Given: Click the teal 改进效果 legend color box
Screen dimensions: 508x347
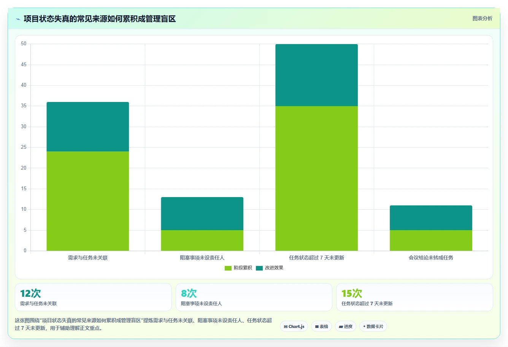Looking at the screenshot, I should (x=259, y=268).
